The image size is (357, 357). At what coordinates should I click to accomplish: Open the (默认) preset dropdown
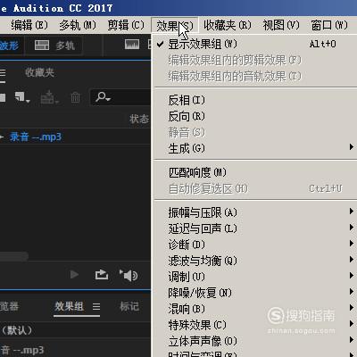(x=75, y=330)
